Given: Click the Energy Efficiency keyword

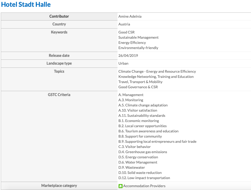Looking at the screenshot, I should 132,43.
